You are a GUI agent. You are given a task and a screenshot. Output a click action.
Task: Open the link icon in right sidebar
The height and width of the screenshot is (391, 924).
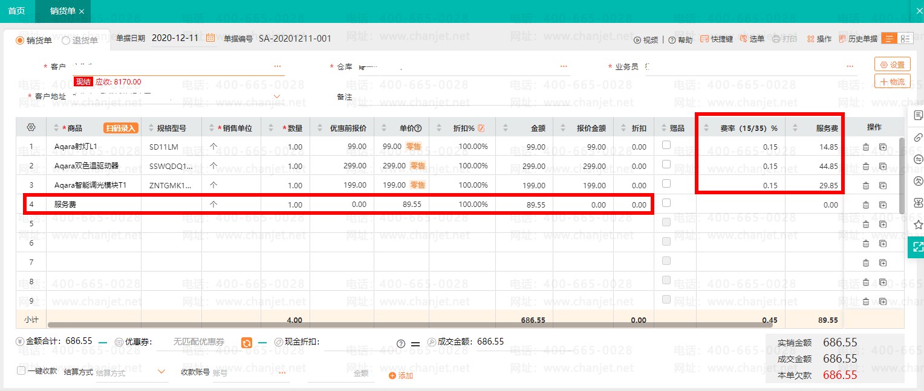pyautogui.click(x=918, y=137)
